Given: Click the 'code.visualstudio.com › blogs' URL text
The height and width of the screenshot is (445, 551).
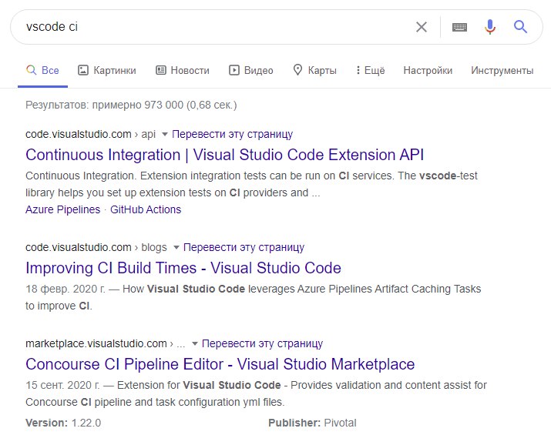Looking at the screenshot, I should [96, 247].
